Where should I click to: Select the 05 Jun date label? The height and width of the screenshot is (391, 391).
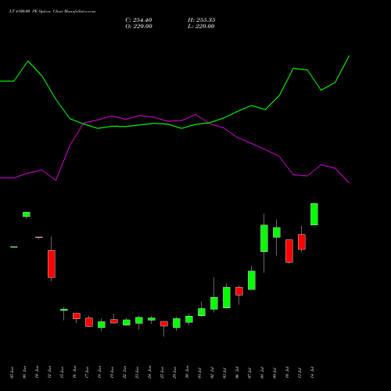point(12,372)
